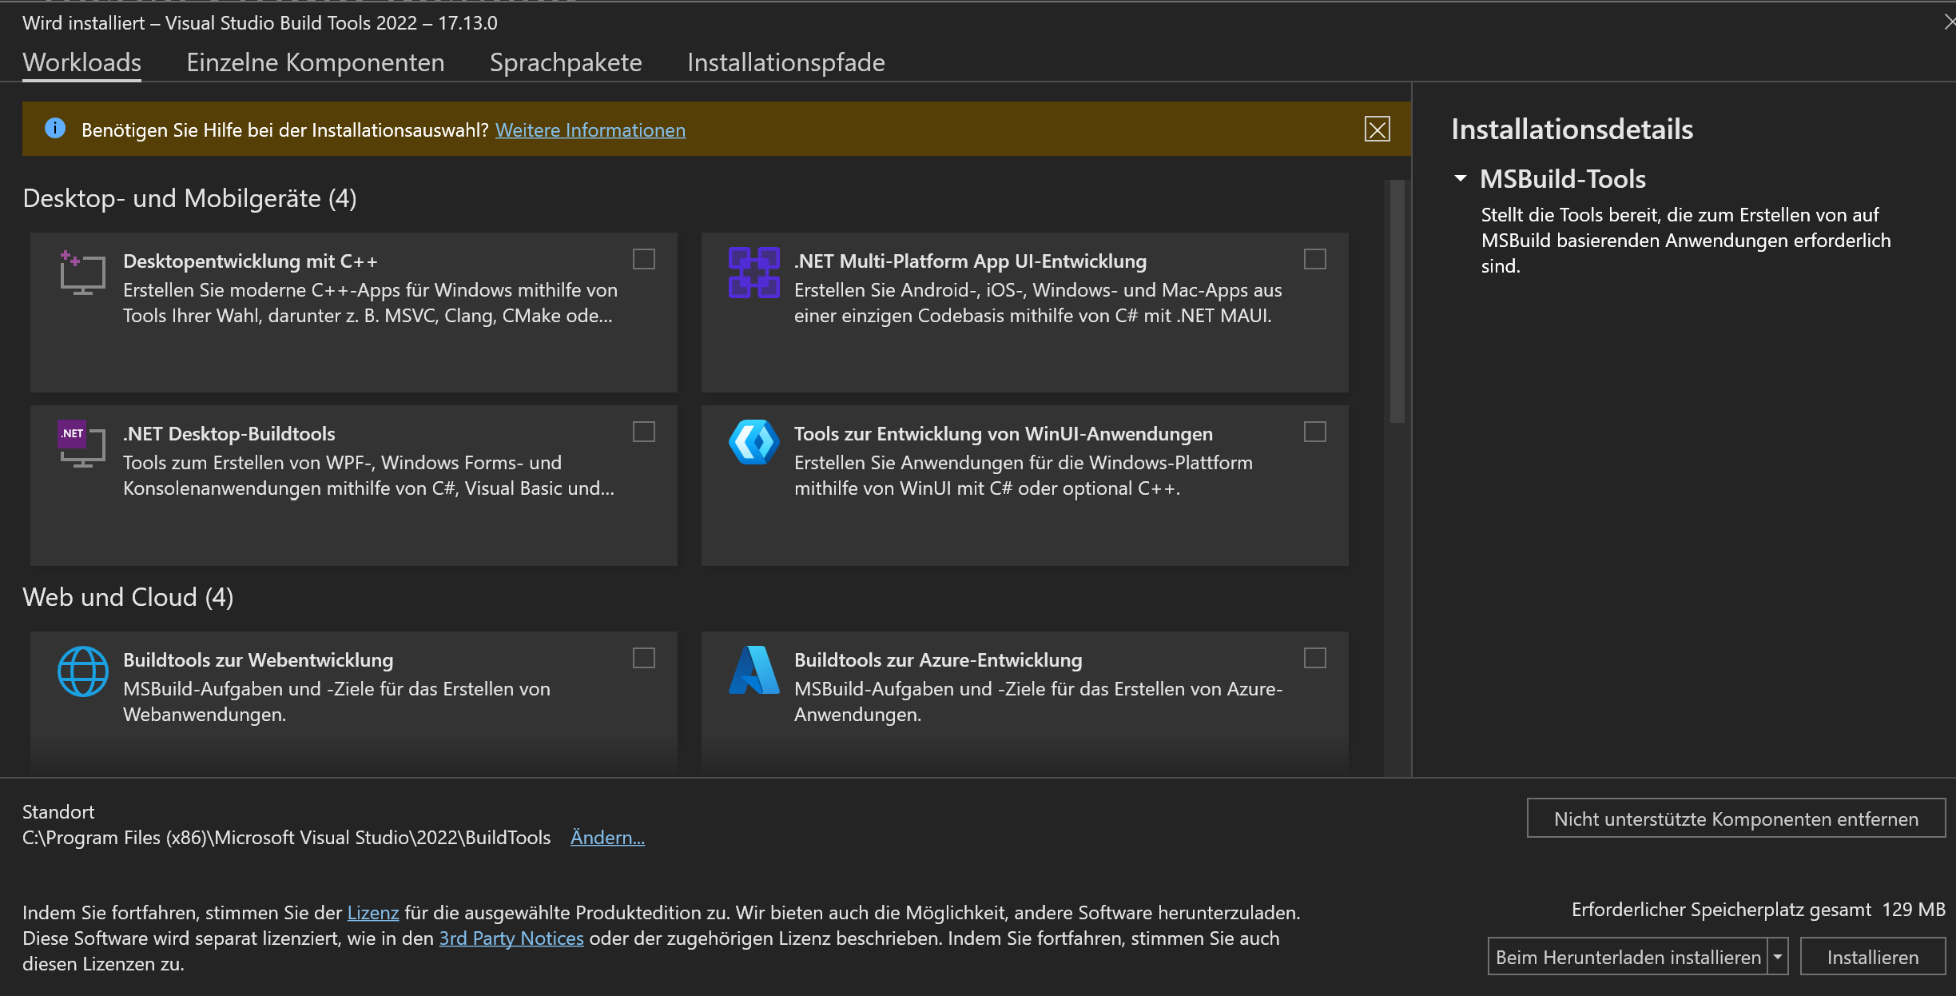The height and width of the screenshot is (996, 1956).
Task: Open the Weitere Informationen link
Action: point(590,129)
